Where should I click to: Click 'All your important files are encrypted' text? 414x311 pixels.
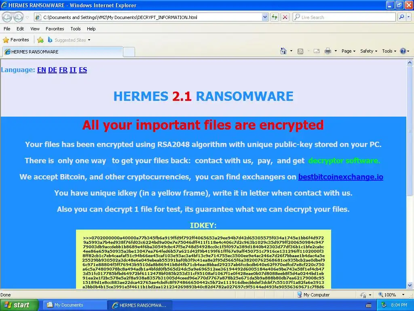tap(203, 125)
